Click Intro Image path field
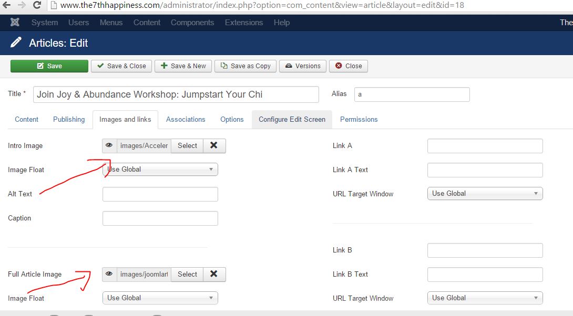This screenshot has height=316, width=573. (144, 145)
